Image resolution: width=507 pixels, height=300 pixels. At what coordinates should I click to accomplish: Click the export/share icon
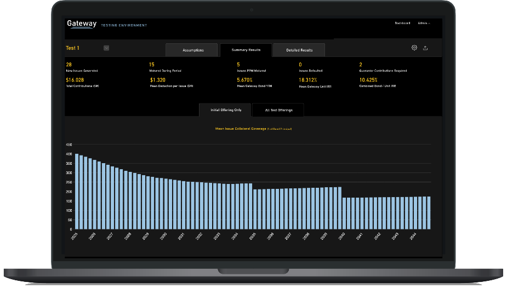tap(425, 48)
